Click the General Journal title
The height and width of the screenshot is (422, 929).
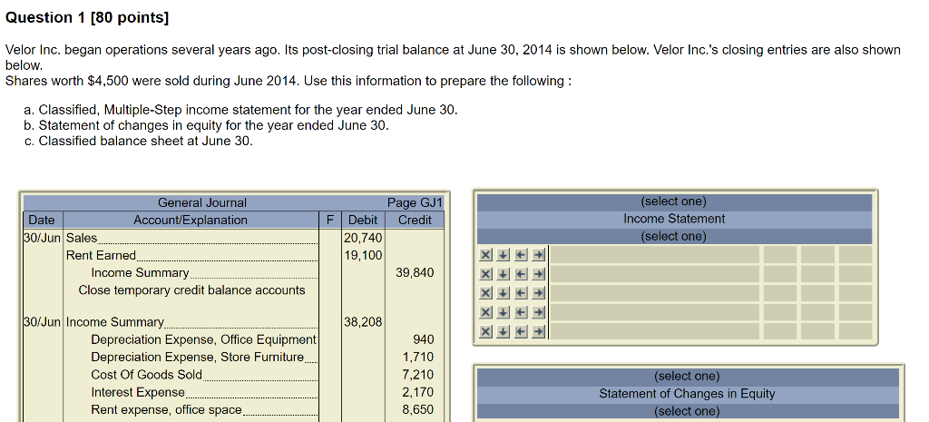pyautogui.click(x=202, y=202)
